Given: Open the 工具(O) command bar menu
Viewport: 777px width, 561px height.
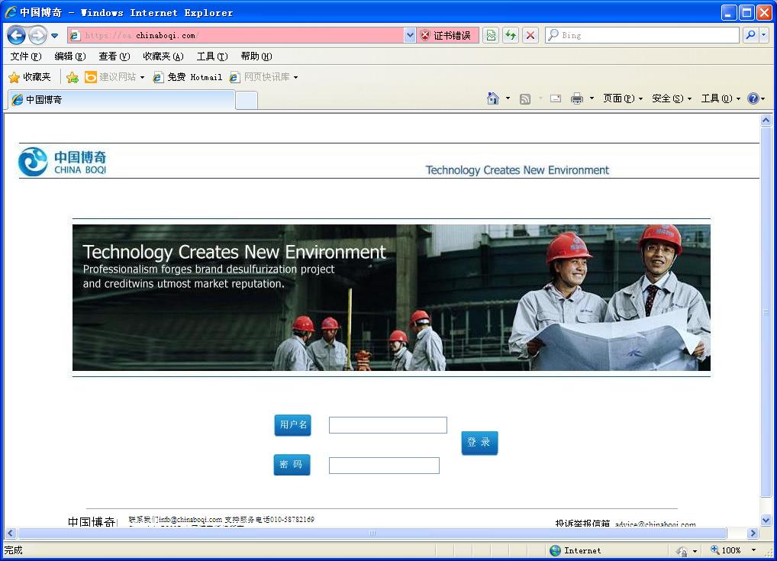Looking at the screenshot, I should 721,98.
